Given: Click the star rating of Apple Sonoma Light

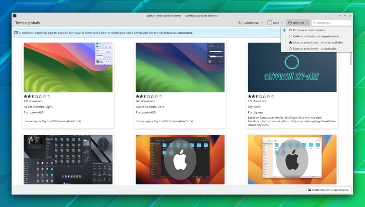Looking at the screenshot, I should click(33, 96).
